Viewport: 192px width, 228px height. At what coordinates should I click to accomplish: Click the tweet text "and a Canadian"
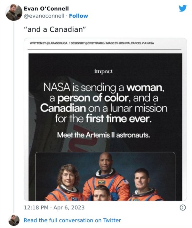[x=54, y=29]
